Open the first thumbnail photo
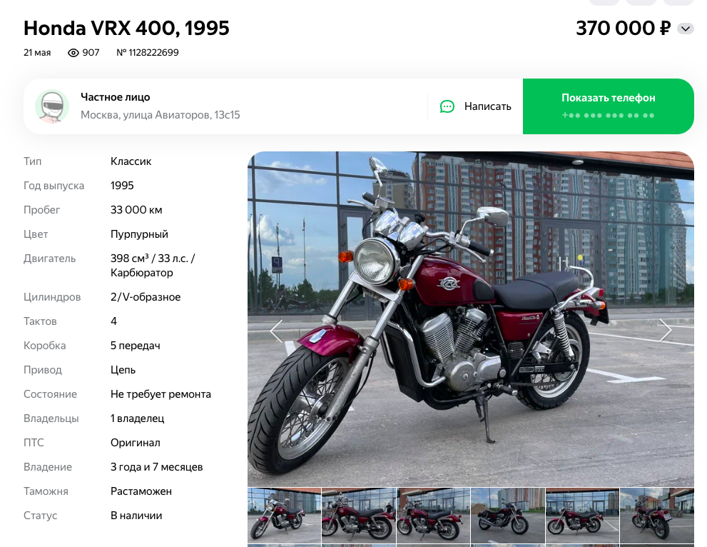707x547 pixels. click(284, 516)
